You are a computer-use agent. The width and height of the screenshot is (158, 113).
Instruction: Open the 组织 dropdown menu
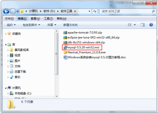tap(11, 25)
